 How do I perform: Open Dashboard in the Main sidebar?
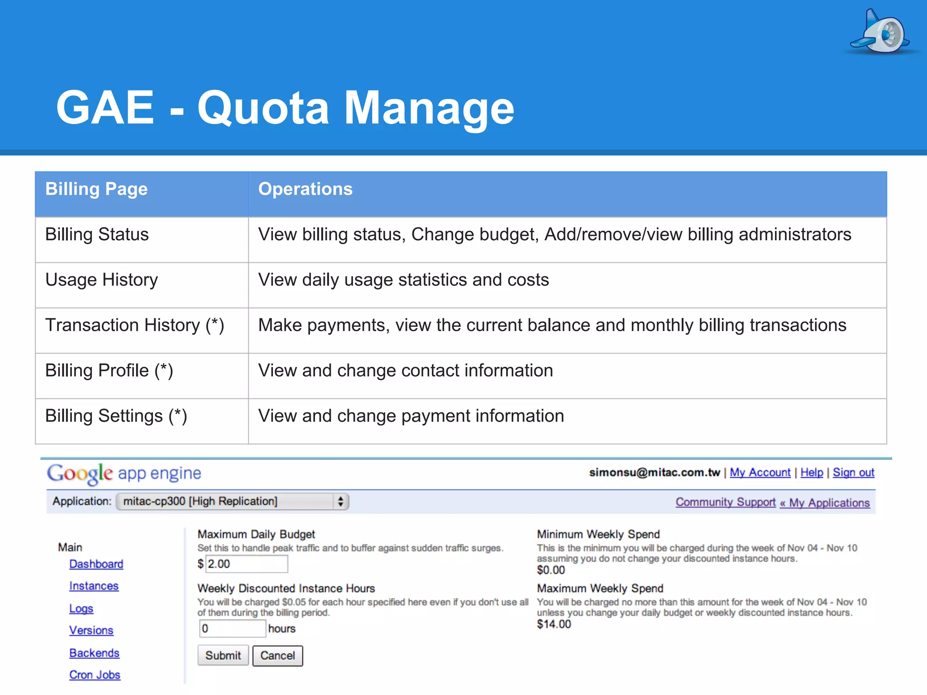pos(96,564)
